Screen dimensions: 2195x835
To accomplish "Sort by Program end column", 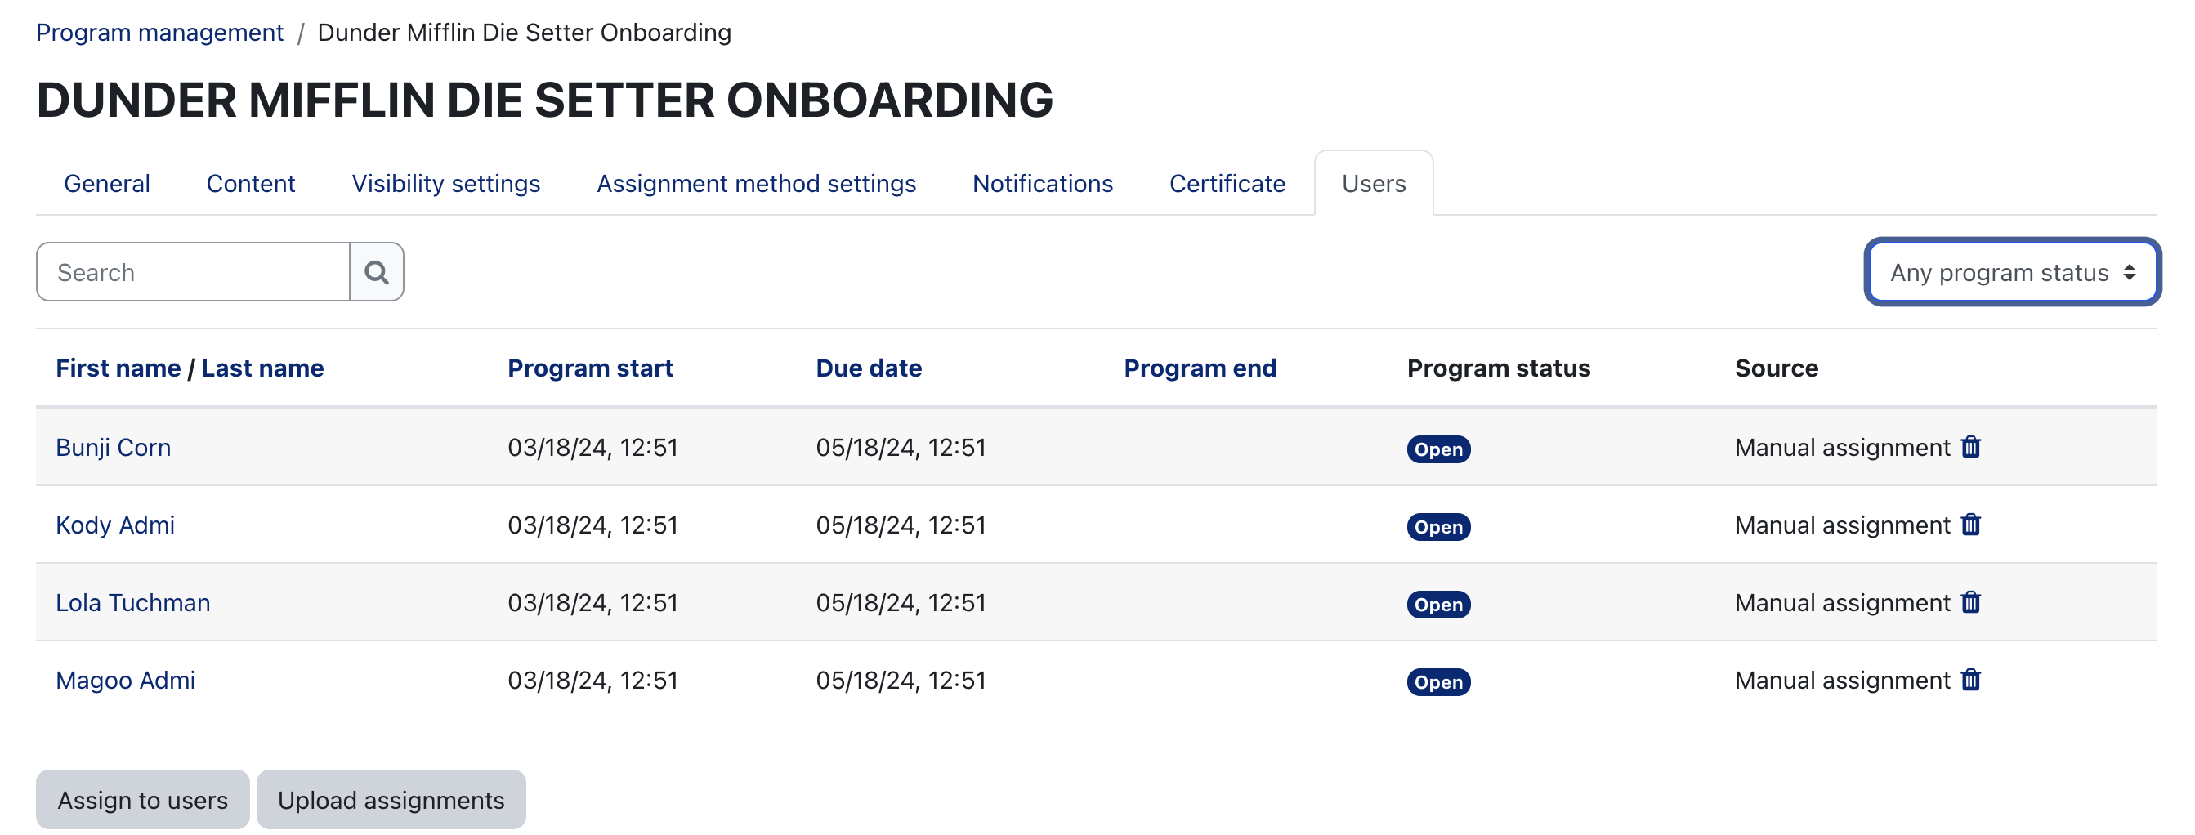I will tap(1200, 368).
